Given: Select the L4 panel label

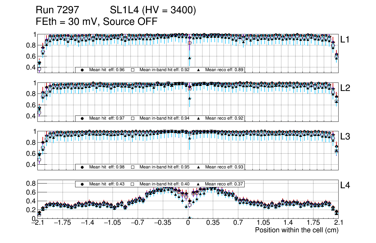Looking at the screenshot, I should tap(345, 186).
